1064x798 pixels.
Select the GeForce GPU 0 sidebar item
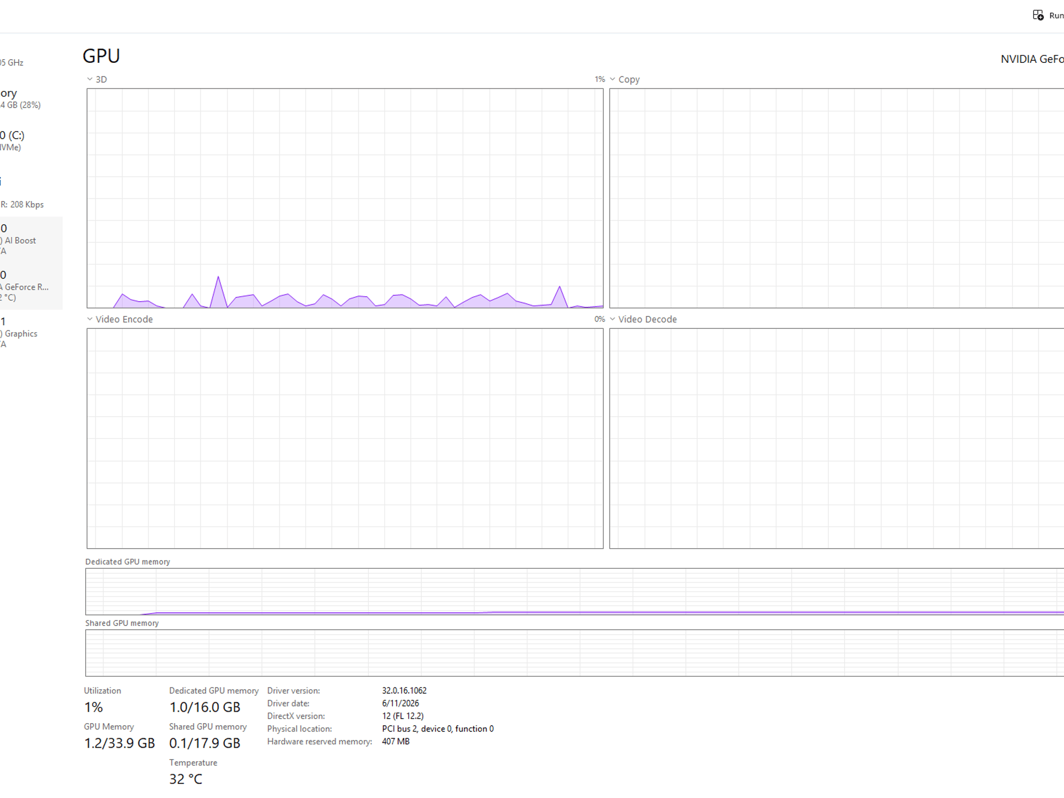click(x=31, y=286)
